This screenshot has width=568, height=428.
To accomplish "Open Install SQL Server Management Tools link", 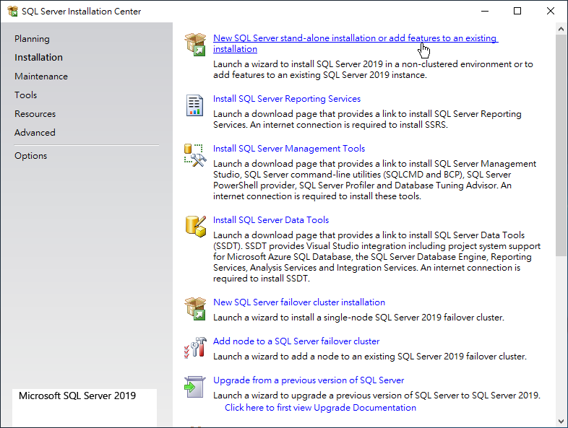I will click(x=289, y=149).
